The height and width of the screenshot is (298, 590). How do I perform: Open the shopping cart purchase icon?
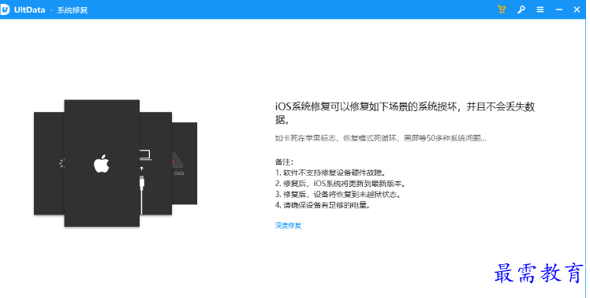point(502,9)
